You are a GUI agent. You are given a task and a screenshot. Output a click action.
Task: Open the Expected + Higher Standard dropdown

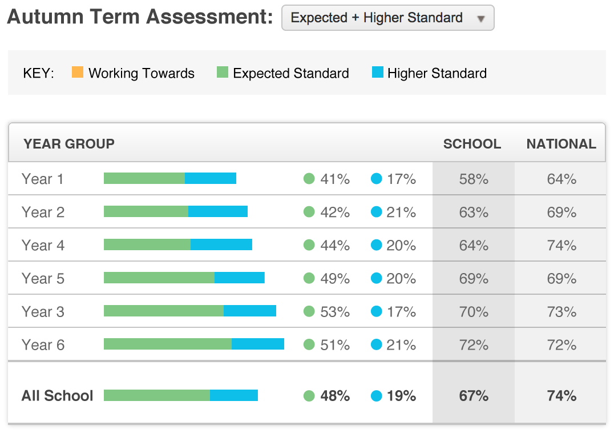(387, 18)
